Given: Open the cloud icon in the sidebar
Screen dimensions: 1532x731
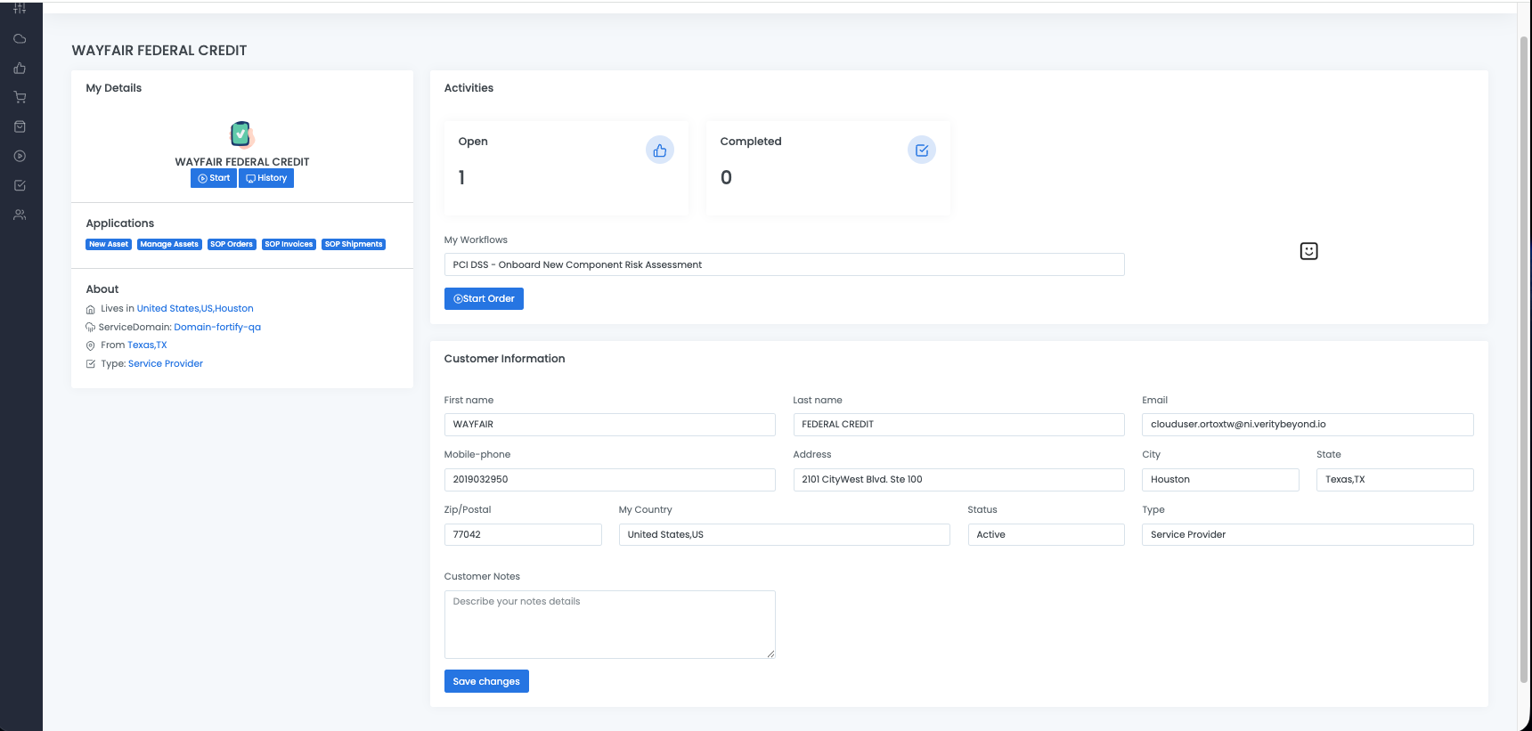Looking at the screenshot, I should tap(20, 39).
